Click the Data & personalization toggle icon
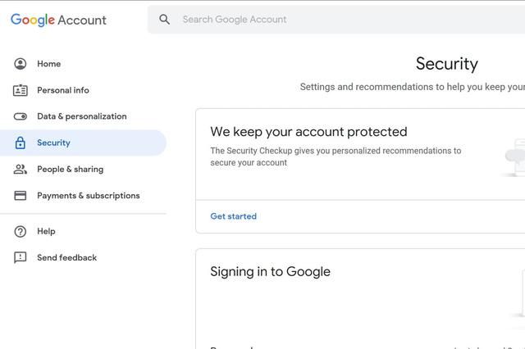The image size is (525, 349). pyautogui.click(x=21, y=116)
